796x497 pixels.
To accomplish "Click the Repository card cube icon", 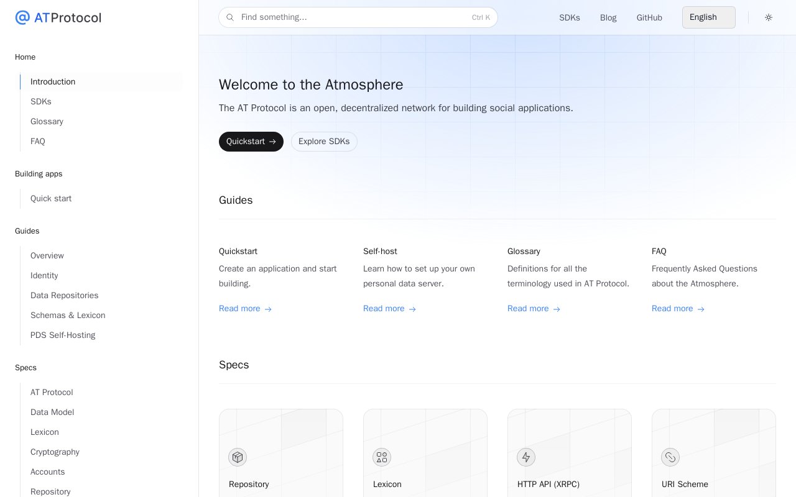I will coord(238,457).
